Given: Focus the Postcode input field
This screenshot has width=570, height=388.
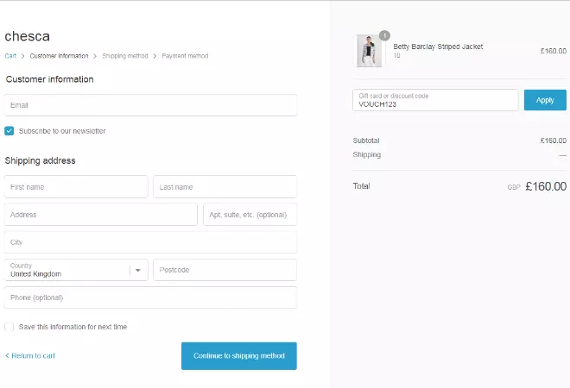Looking at the screenshot, I should [x=225, y=270].
